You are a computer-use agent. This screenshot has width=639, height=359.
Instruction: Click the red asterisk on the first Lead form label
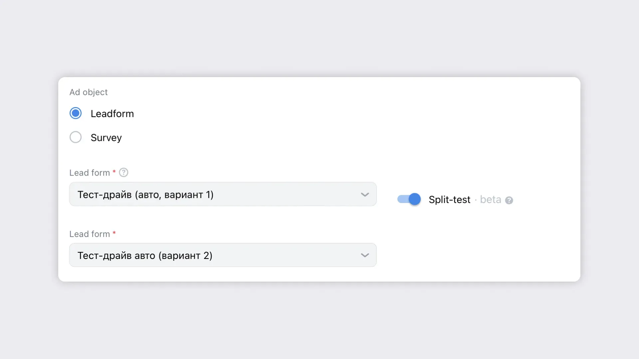pos(114,172)
